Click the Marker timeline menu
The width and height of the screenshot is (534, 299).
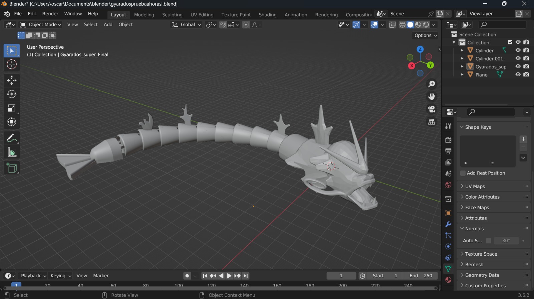[101, 276]
